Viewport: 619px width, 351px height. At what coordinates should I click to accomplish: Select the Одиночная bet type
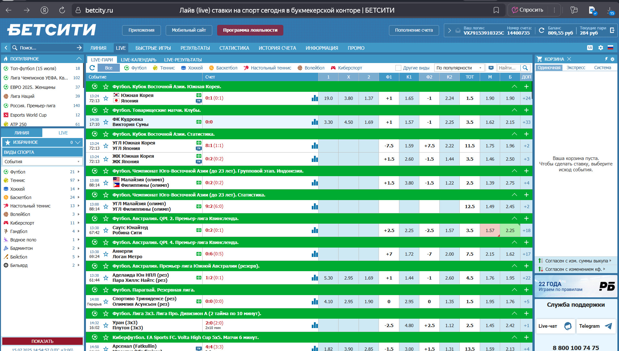coord(549,68)
